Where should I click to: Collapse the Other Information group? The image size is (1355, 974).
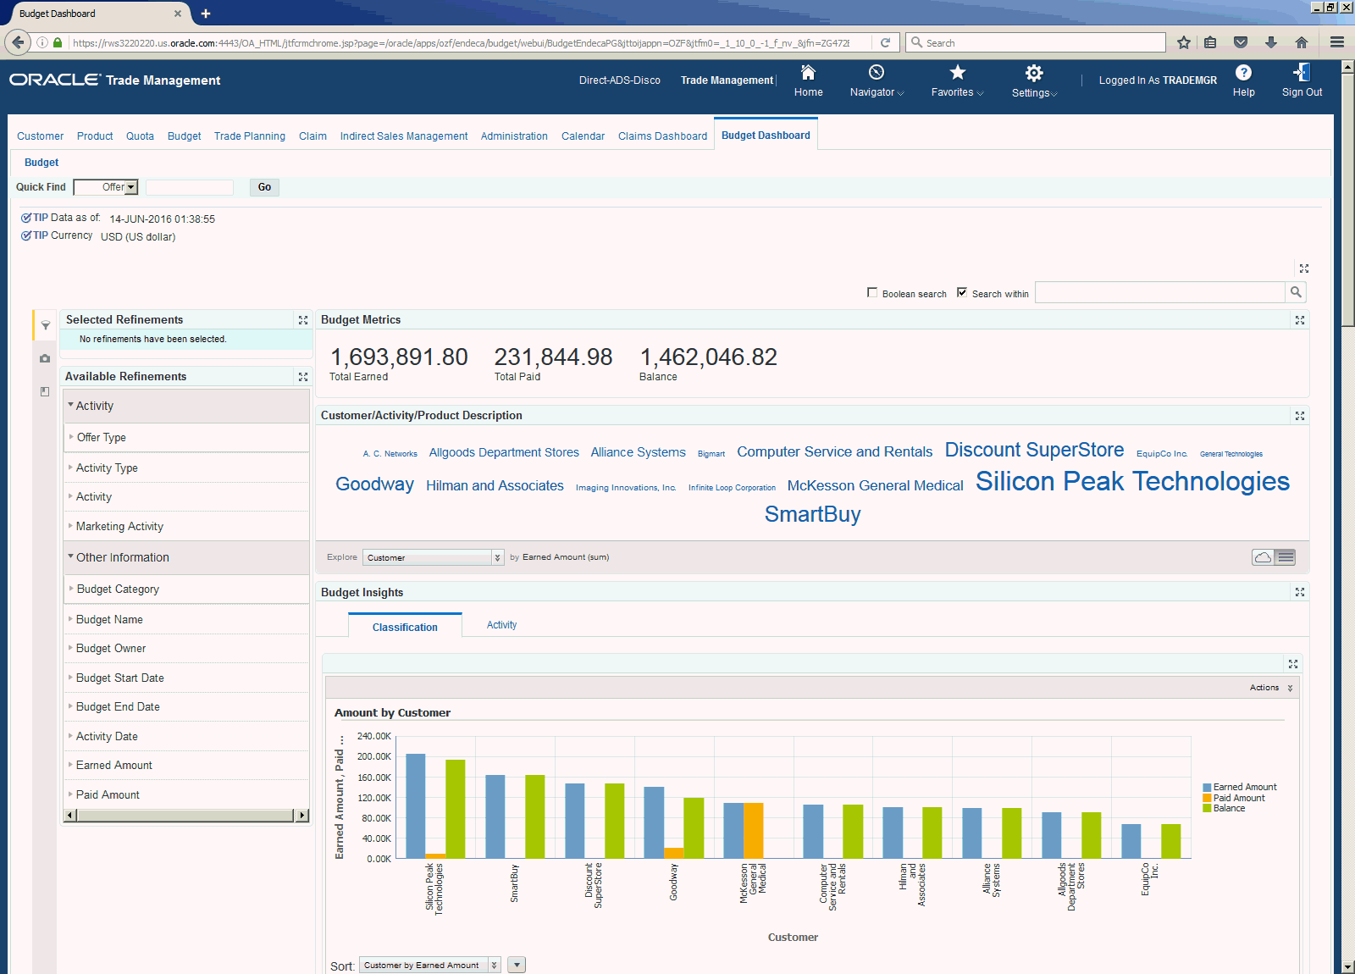click(x=71, y=556)
